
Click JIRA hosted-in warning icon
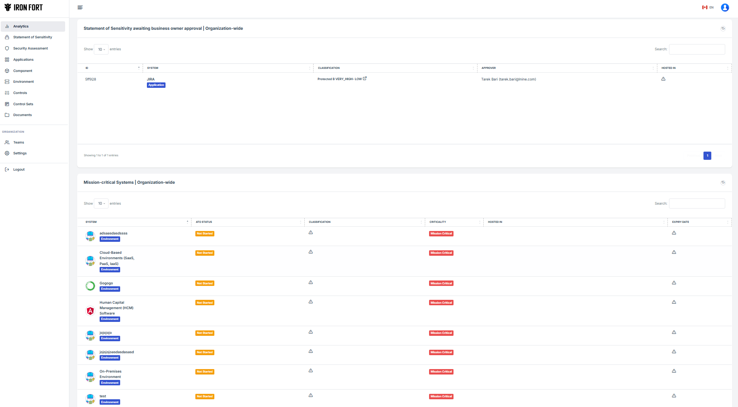point(663,79)
